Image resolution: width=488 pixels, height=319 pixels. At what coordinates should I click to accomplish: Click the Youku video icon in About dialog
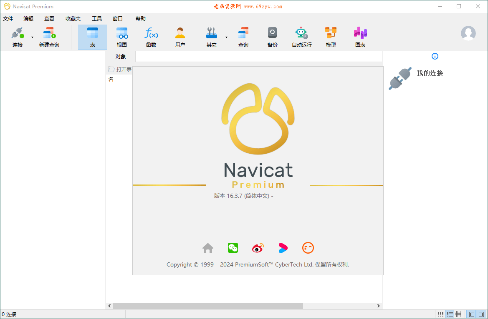click(x=283, y=248)
